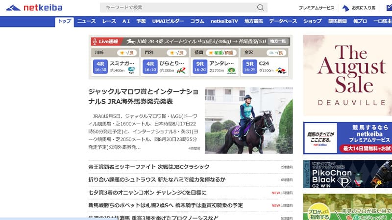Click the 川崎 racecourse logo icon
Viewport: 392px width, 220px height.
click(131, 70)
